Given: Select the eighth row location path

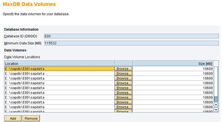Looking at the screenshot, I should coord(25,102).
